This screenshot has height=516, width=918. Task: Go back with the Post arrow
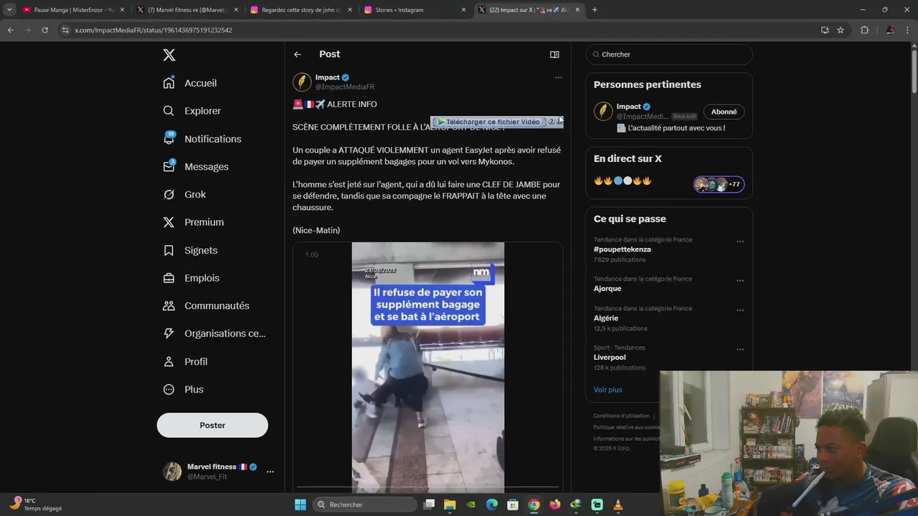(298, 54)
